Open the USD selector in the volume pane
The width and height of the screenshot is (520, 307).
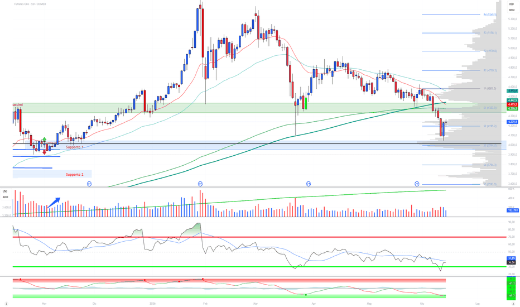point(5,191)
